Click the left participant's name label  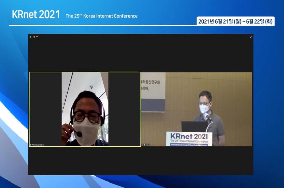click(x=39, y=145)
